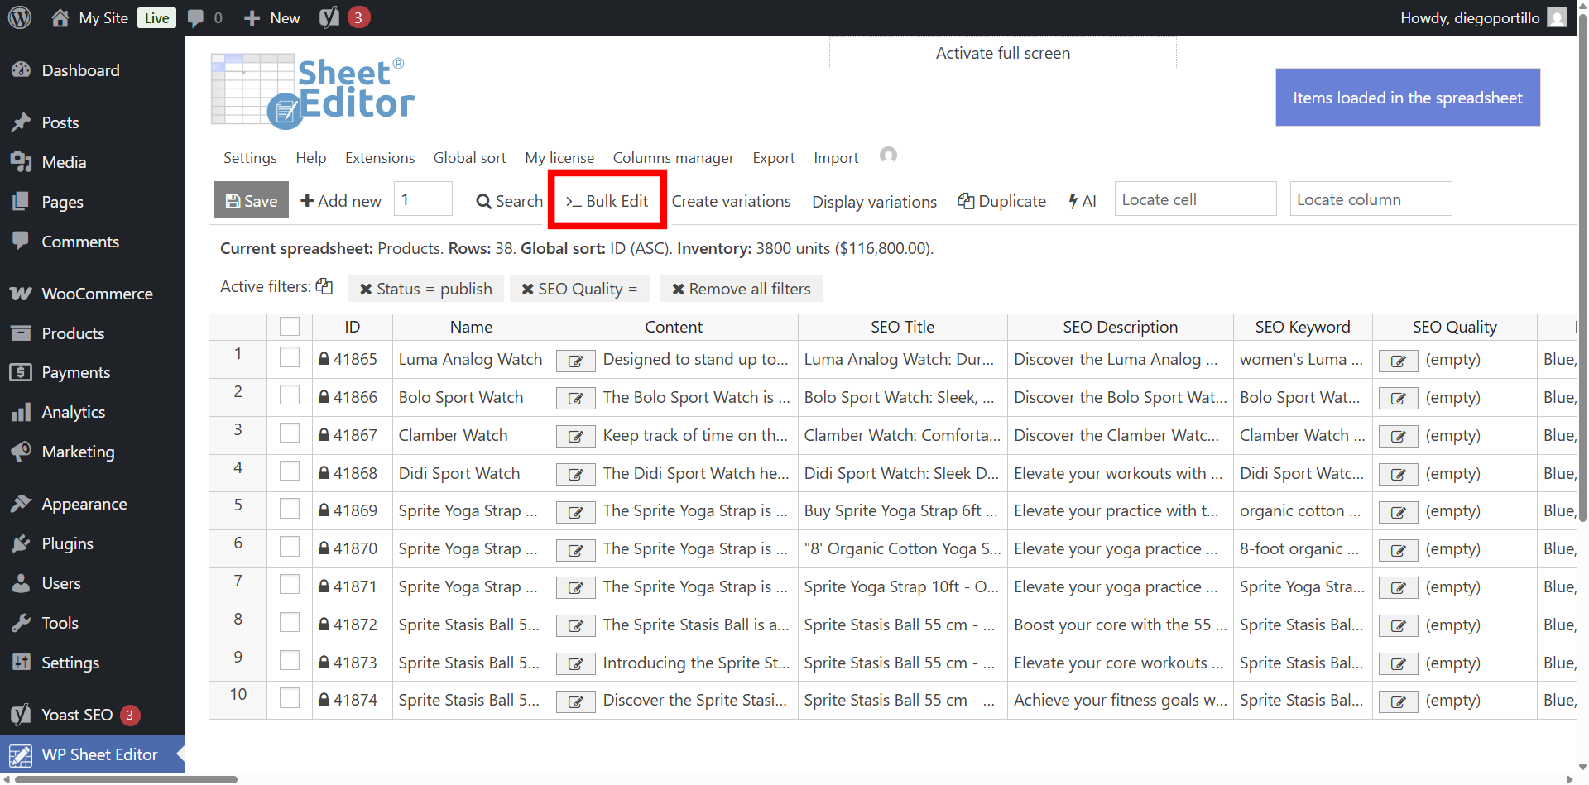Viewport: 1589px width, 785px height.
Task: Check the box for Bolo Sport Watch row
Action: tap(290, 395)
